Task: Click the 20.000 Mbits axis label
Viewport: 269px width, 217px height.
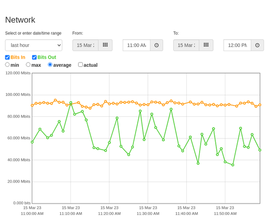Action: [19, 181]
